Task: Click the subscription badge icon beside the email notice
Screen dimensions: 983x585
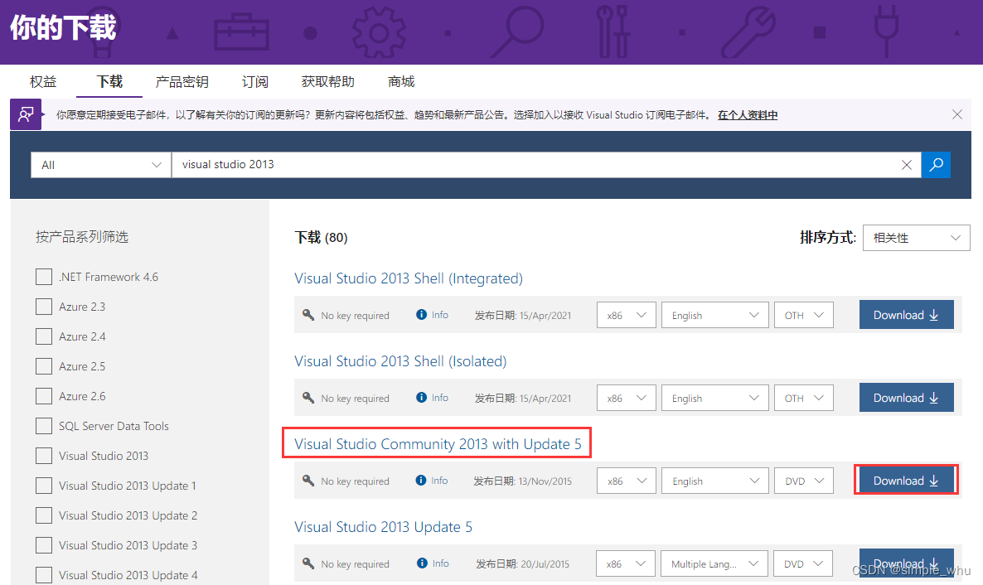Action: [x=25, y=114]
